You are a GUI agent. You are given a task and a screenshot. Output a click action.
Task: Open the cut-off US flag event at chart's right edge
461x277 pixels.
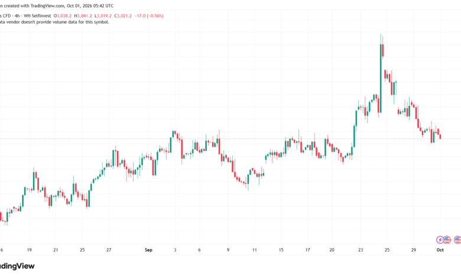point(458,240)
